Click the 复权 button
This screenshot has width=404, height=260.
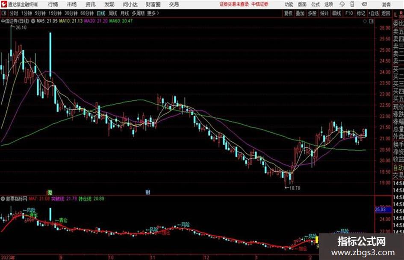pyautogui.click(x=288, y=13)
